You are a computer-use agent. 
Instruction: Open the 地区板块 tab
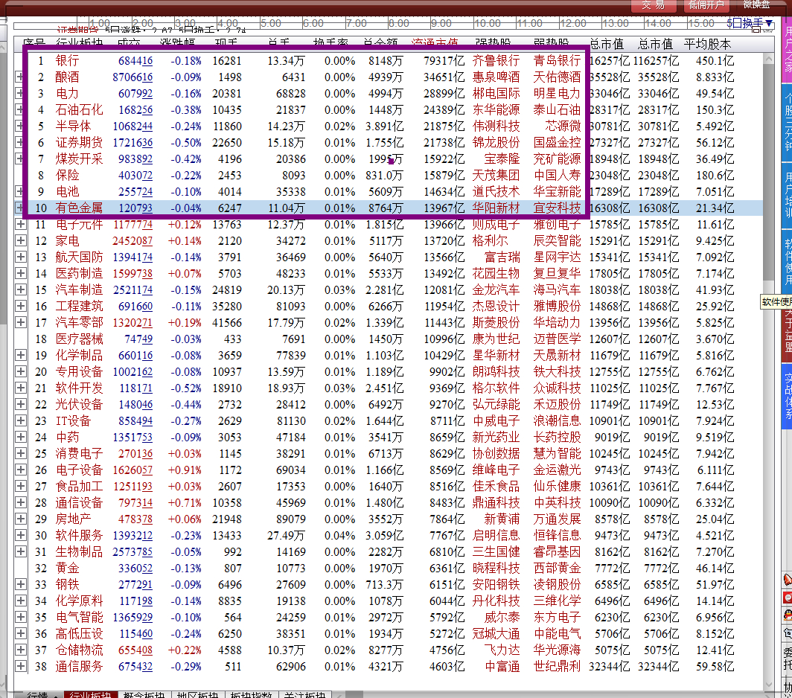point(197,694)
